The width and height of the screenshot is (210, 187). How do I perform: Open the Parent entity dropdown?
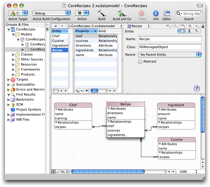pyautogui.click(x=170, y=55)
